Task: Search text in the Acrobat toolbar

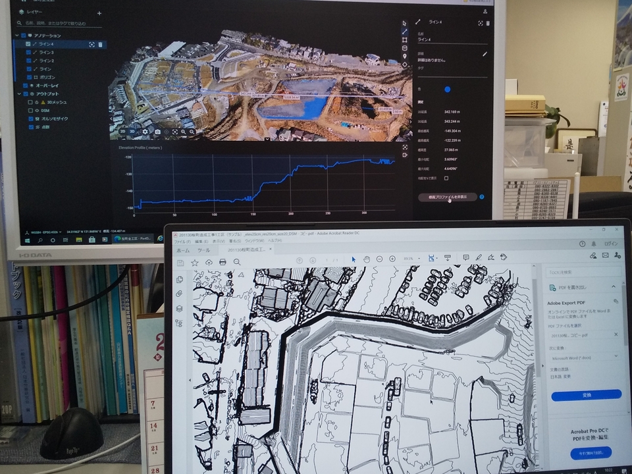Action: [237, 263]
